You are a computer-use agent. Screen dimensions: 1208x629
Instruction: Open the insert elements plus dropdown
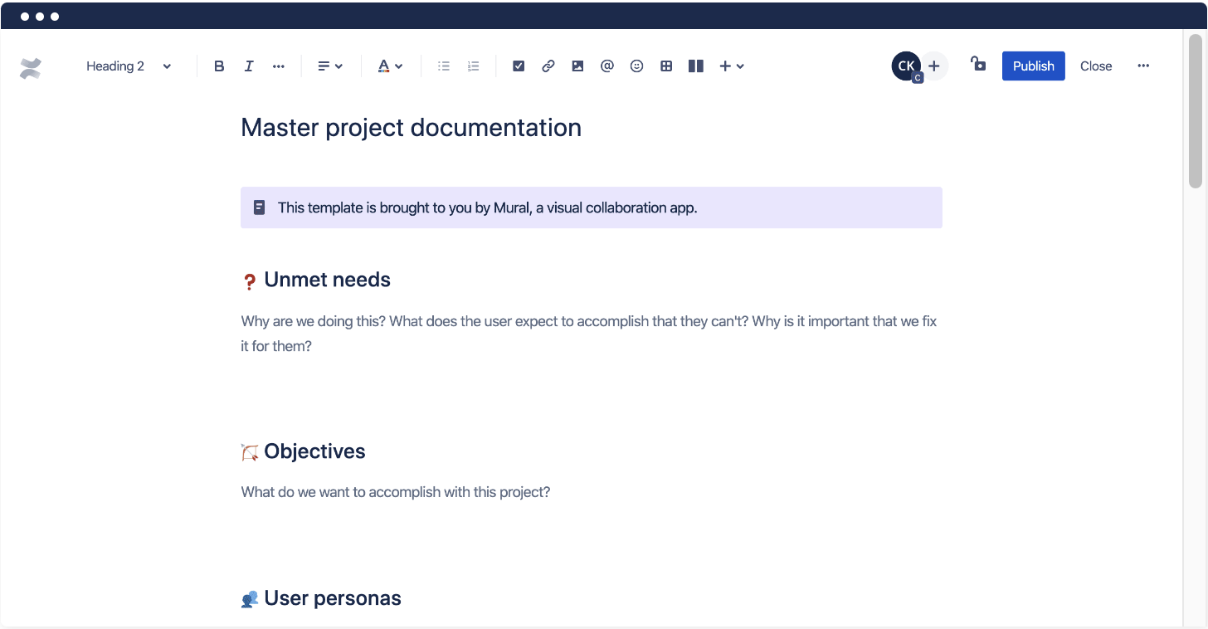point(730,66)
